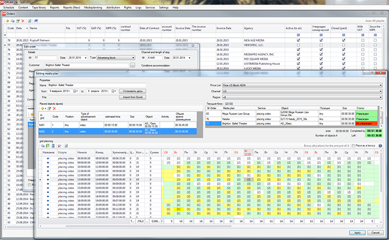Click the add spot star icon in Placed objects toolbar
The height and width of the screenshot is (240, 389).
(x=43, y=108)
